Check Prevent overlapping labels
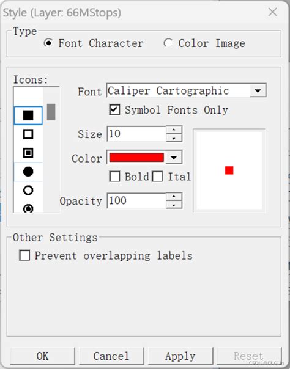Image resolution: width=290 pixels, height=369 pixels. click(x=24, y=255)
